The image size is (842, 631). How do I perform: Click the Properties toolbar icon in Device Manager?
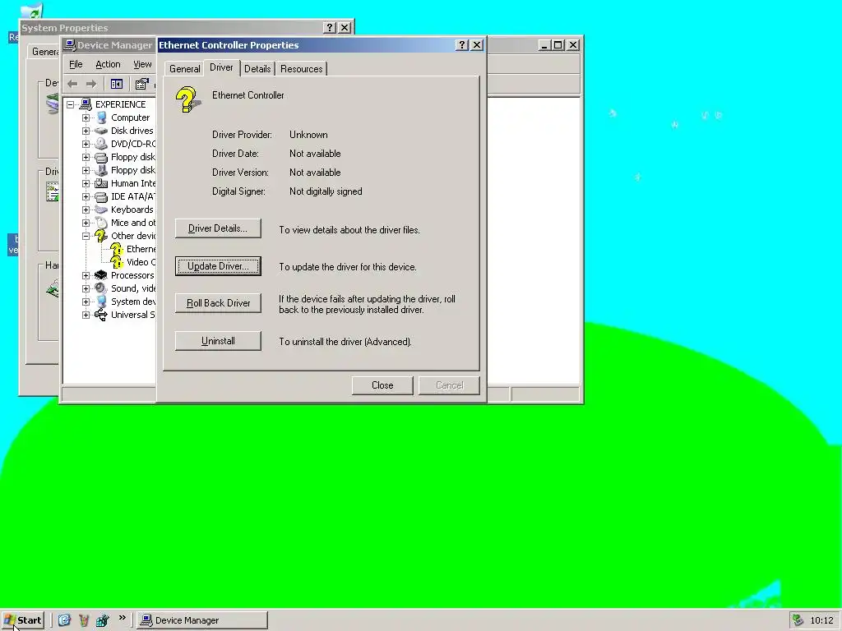(x=141, y=84)
